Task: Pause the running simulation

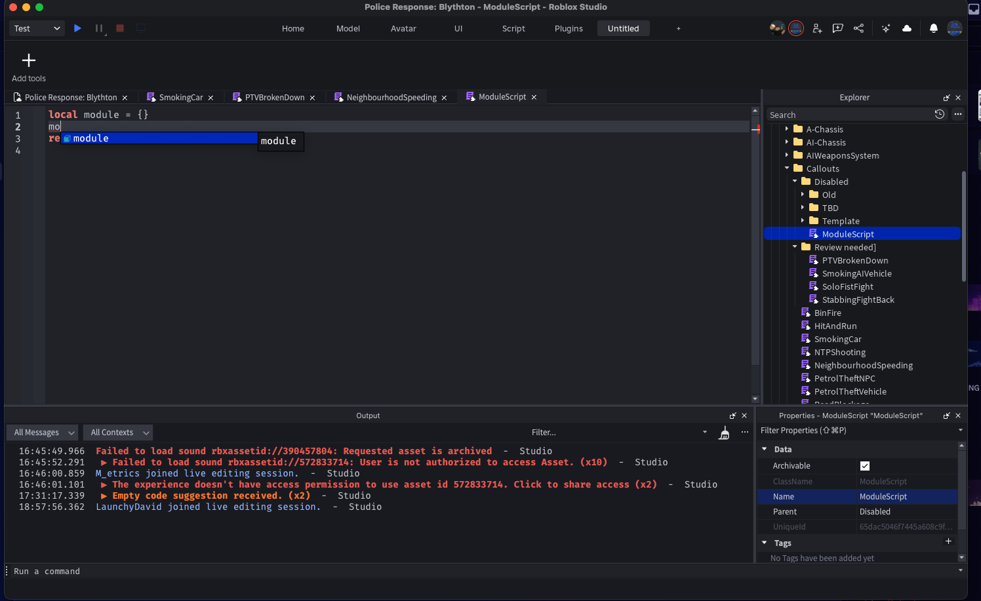Action: (99, 28)
